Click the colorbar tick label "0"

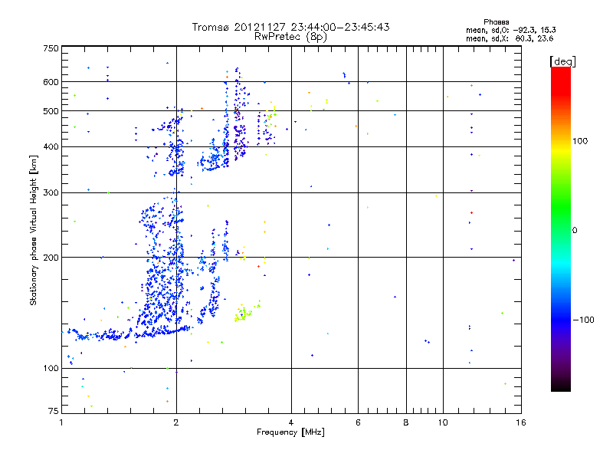click(x=574, y=231)
